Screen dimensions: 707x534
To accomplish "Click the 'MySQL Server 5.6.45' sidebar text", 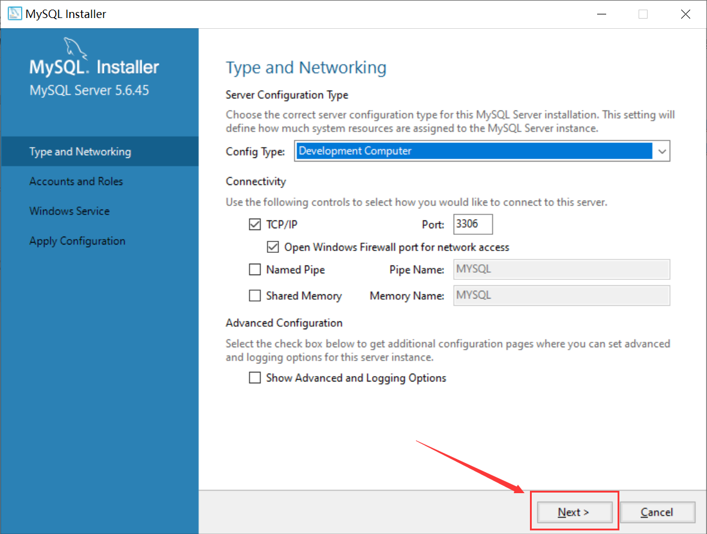I will [x=89, y=90].
